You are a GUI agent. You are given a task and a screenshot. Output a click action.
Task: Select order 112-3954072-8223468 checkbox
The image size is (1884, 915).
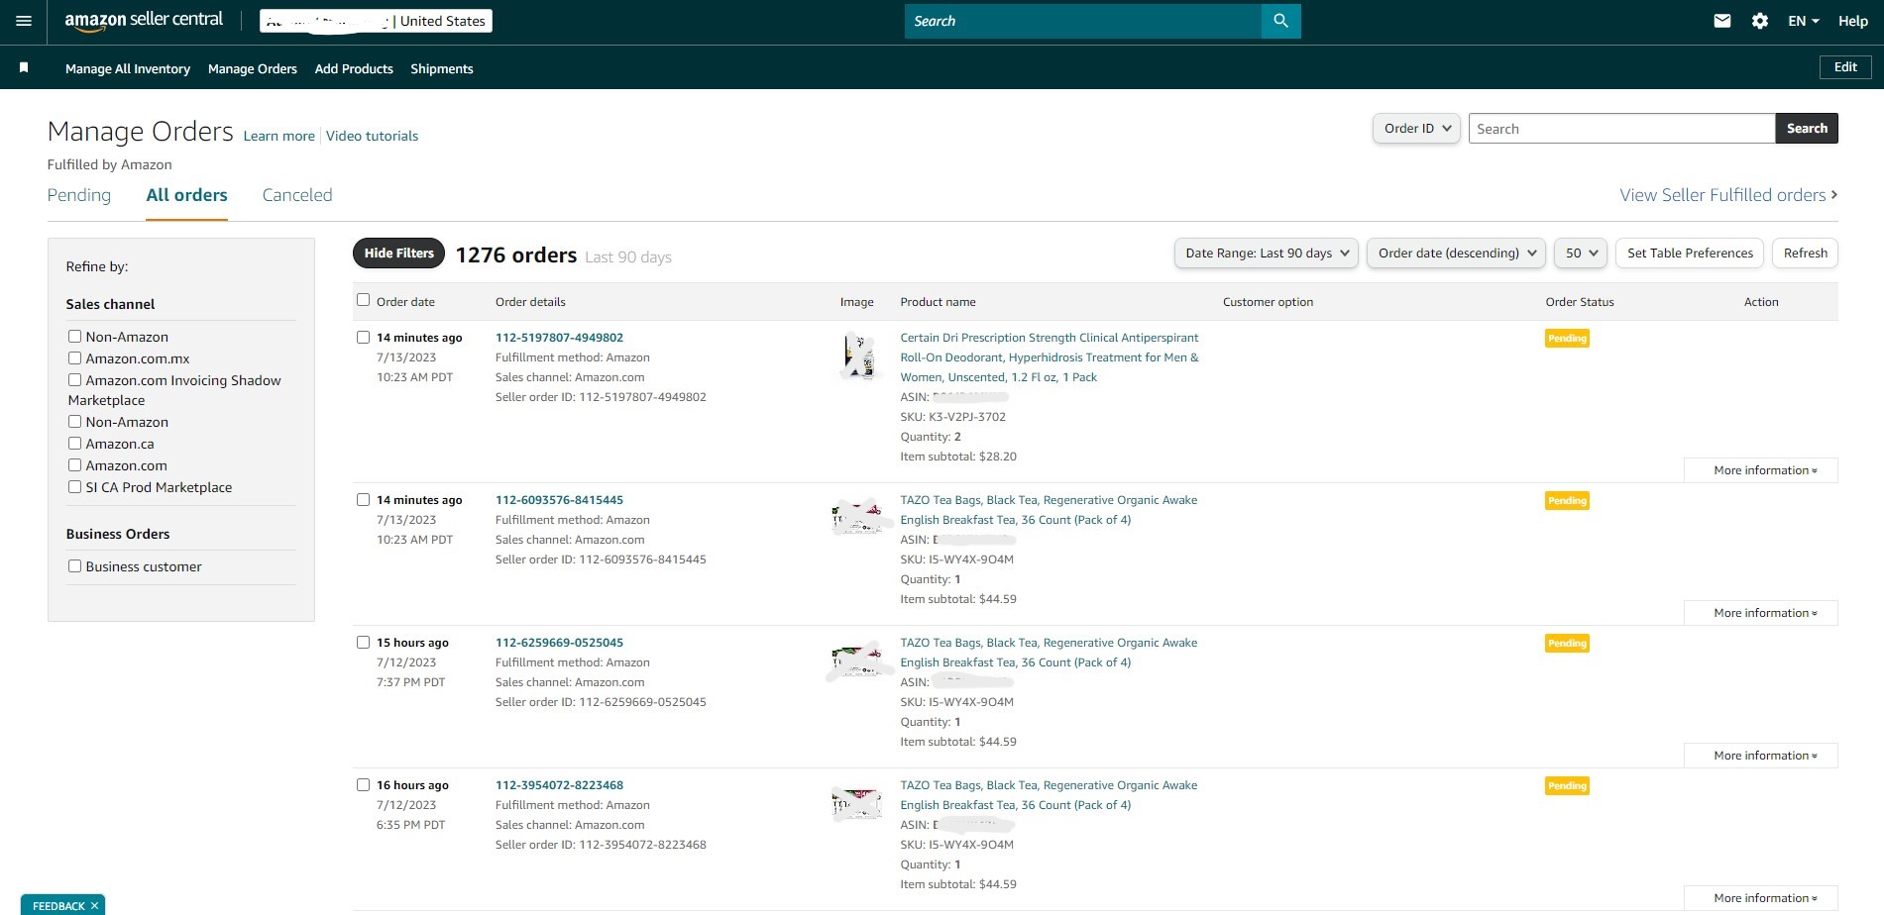tap(363, 784)
